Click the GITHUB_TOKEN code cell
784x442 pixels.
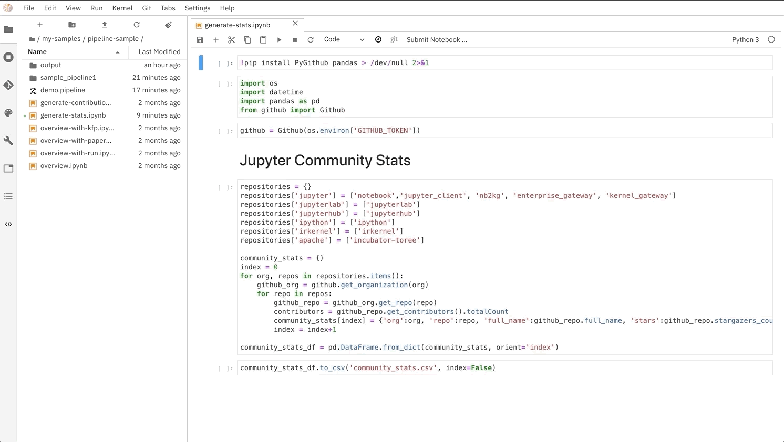pos(505,131)
